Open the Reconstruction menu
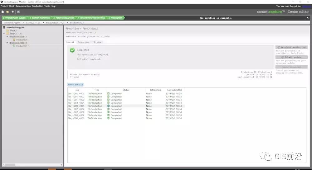The width and height of the screenshot is (312, 170). point(23,6)
